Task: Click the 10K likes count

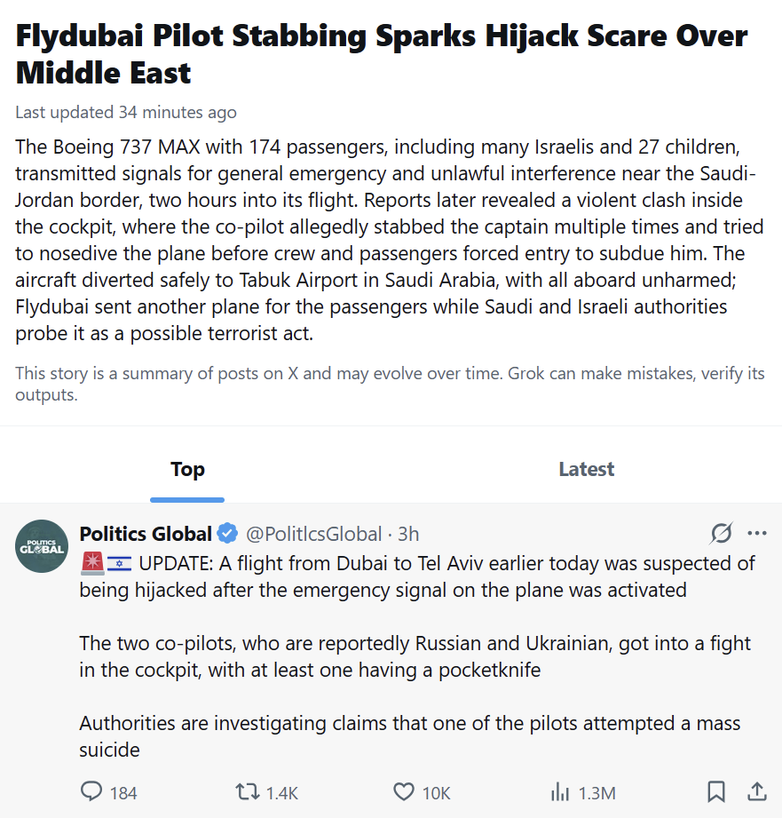Action: click(436, 793)
